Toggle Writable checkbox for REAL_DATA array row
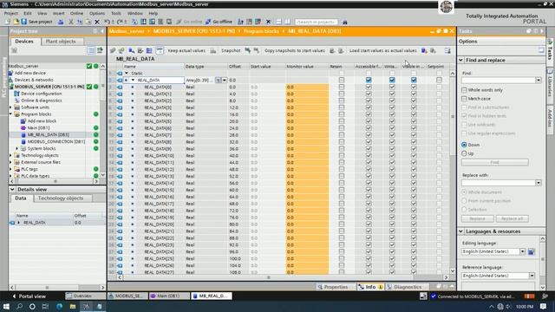This screenshot has width=555, height=312. (392, 80)
